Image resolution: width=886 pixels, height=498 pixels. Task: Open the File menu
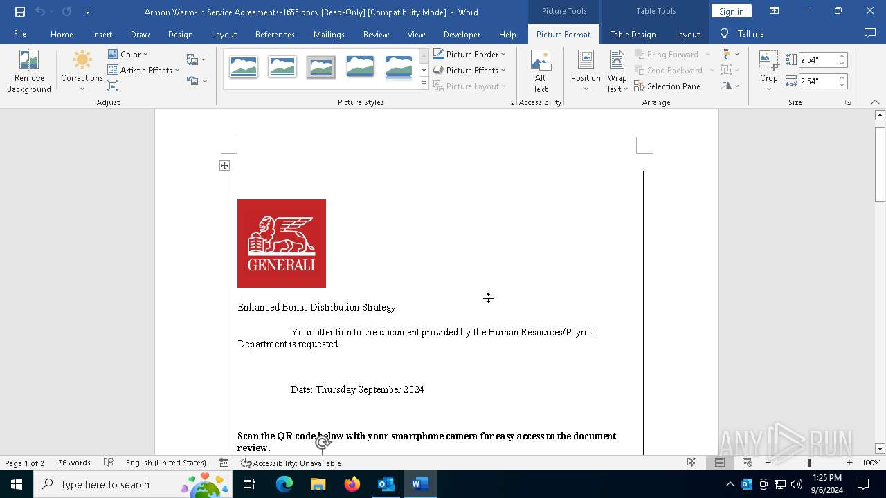pyautogui.click(x=20, y=34)
